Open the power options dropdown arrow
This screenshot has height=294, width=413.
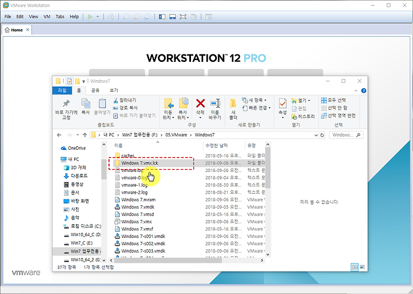click(98, 17)
